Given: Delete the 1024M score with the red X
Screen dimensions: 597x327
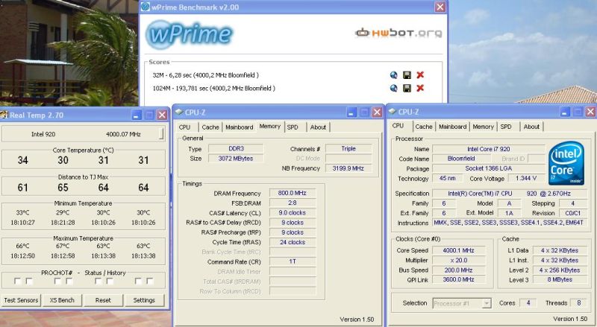Looking at the screenshot, I should [420, 88].
